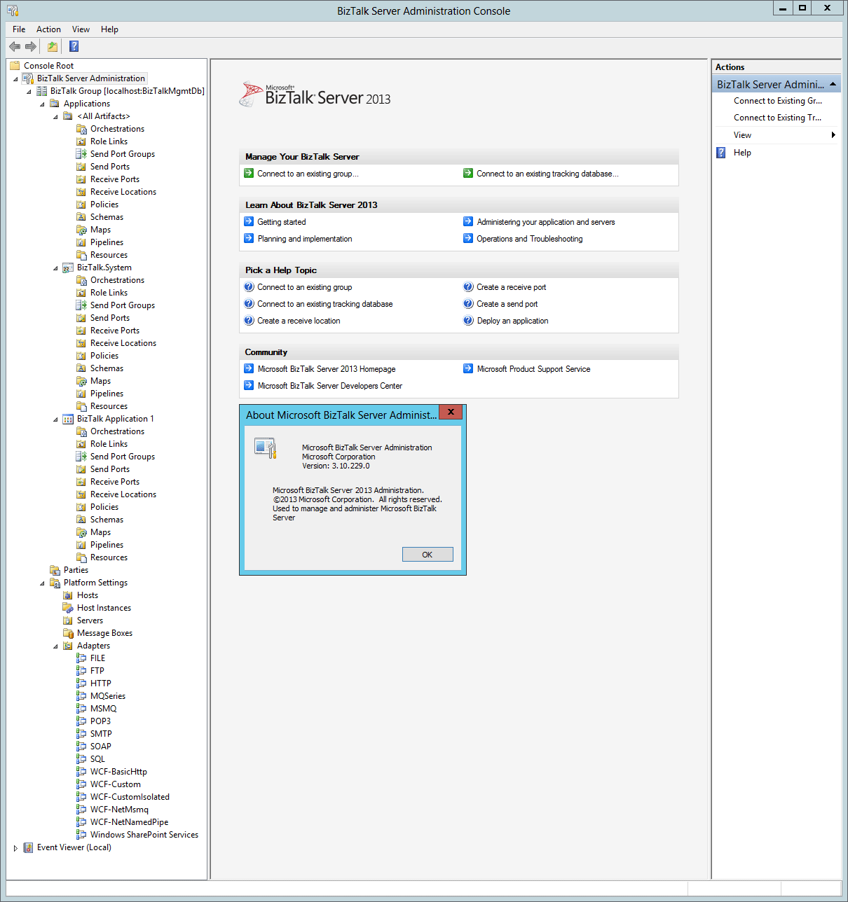Click the Create a receive port help icon
Viewport: 848px width, 902px height.
click(x=468, y=287)
